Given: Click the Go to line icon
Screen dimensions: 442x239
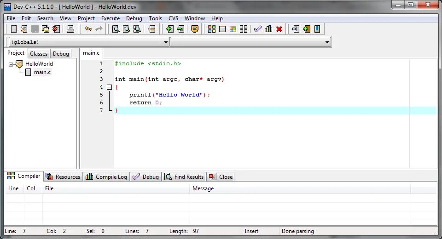Looking at the screenshot, I should [x=151, y=29].
